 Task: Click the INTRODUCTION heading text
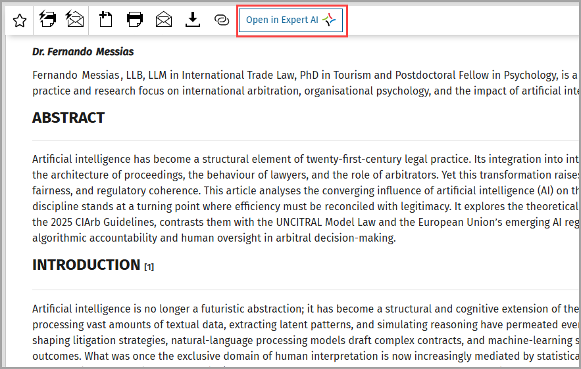click(86, 265)
